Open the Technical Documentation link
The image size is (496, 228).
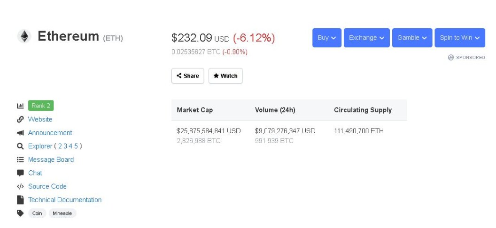point(65,200)
